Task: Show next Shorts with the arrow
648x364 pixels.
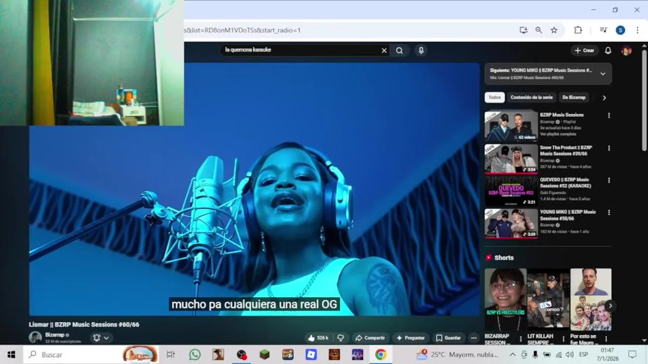Action: pos(610,305)
